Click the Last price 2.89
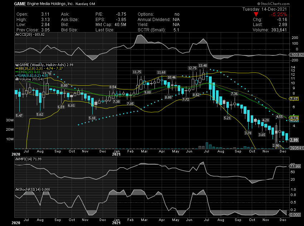The height and width of the screenshot is (226, 304). [x=283, y=25]
